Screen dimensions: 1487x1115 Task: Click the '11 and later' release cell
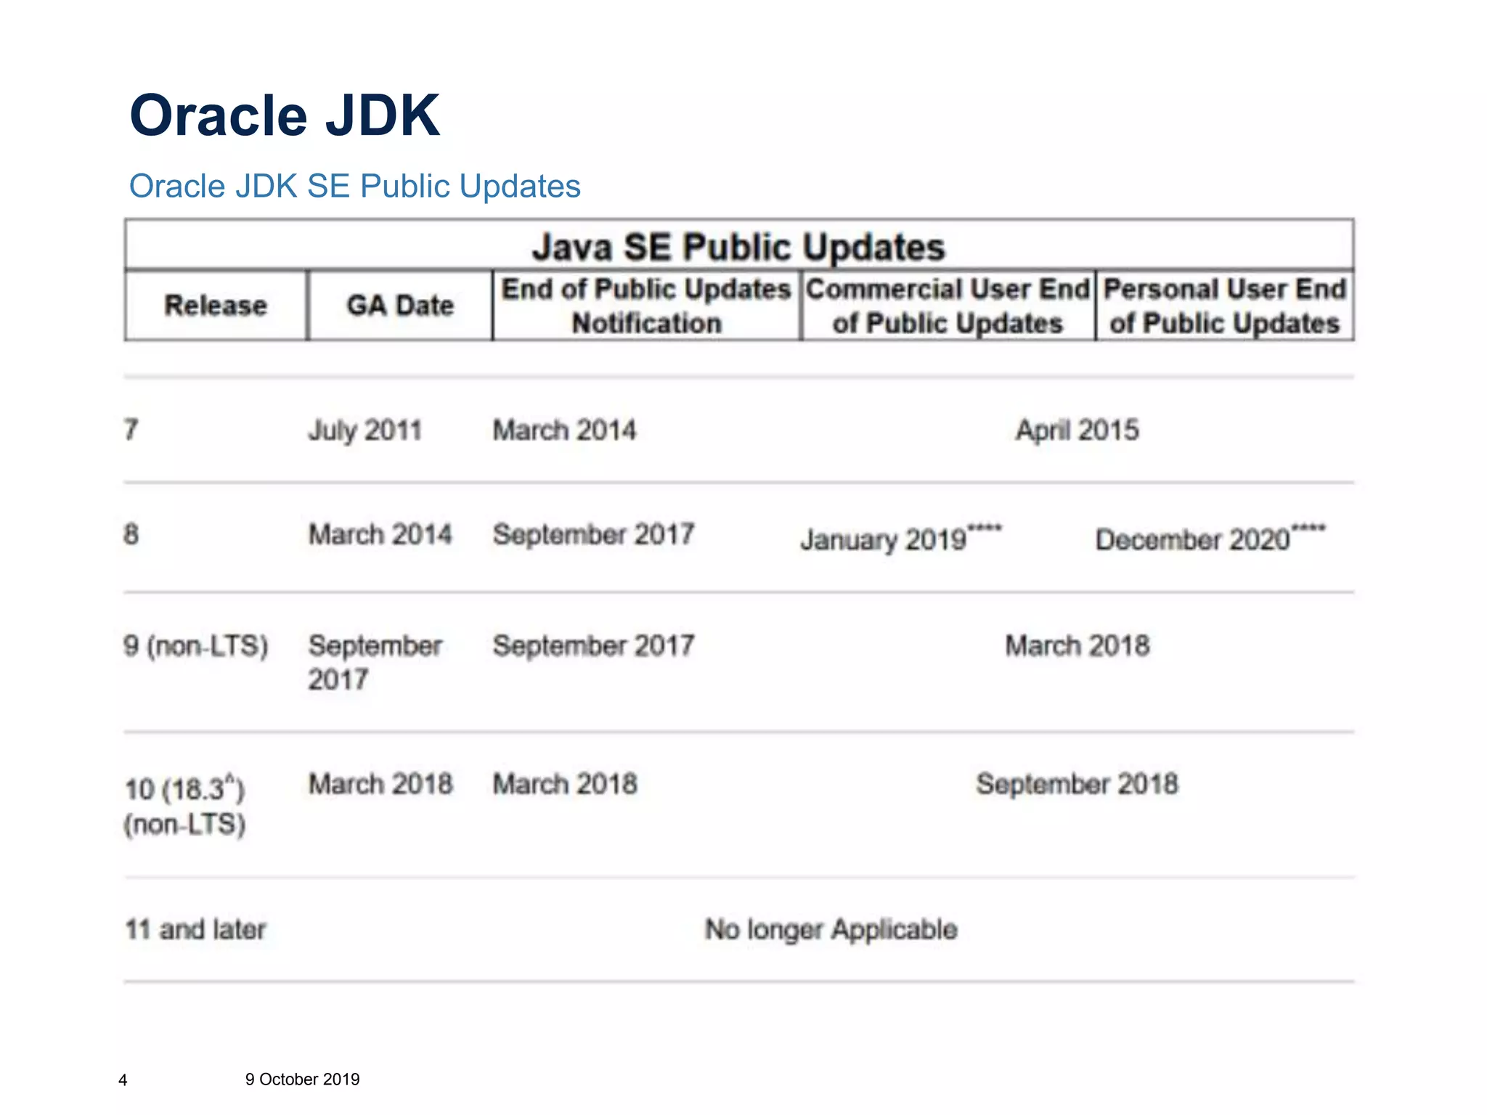click(x=195, y=929)
